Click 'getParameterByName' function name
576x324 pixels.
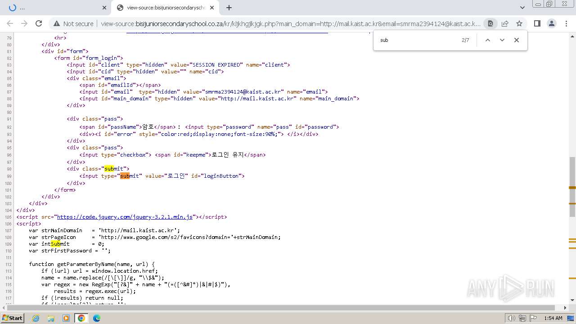tap(85, 264)
